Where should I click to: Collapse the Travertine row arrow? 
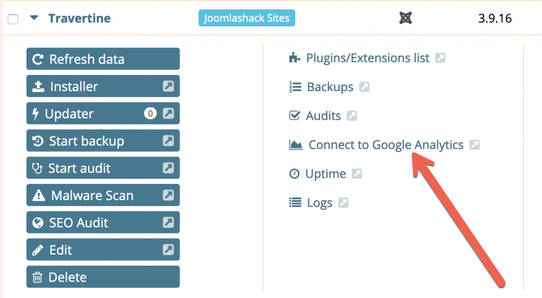[x=34, y=17]
